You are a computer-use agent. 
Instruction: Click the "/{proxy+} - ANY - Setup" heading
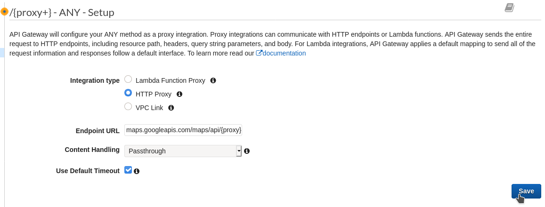click(62, 13)
